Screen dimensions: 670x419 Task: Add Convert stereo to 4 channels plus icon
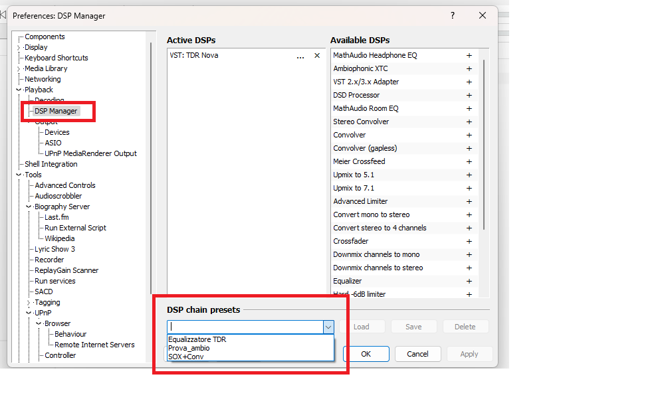point(469,228)
